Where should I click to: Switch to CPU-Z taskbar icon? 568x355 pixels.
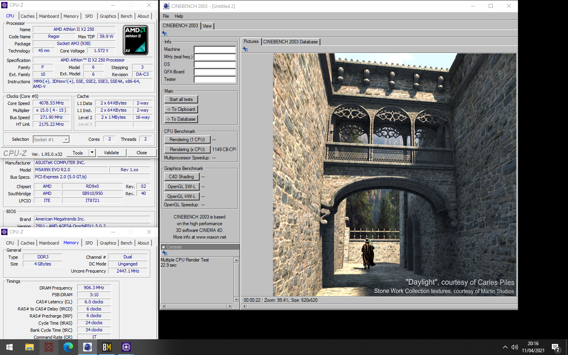pos(126,347)
